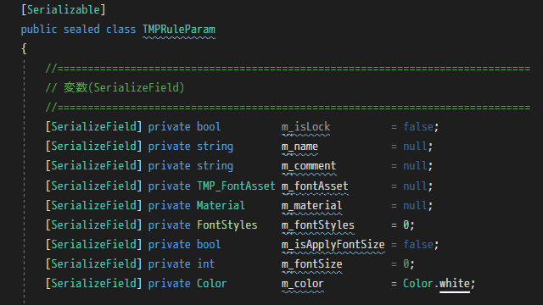Click the 'null' value on m_material line

pos(415,206)
